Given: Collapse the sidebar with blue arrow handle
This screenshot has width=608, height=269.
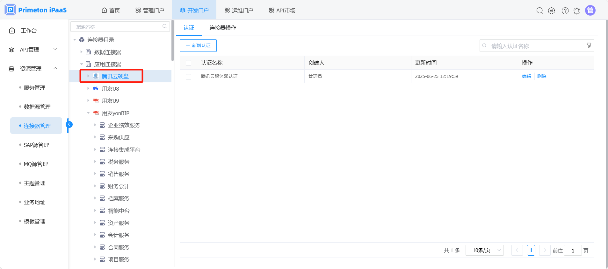Looking at the screenshot, I should [69, 125].
